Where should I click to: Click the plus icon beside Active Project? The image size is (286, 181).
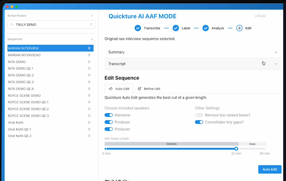click(92, 16)
